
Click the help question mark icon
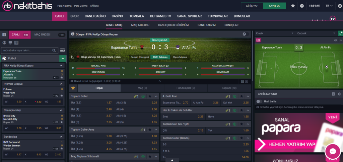click(302, 6)
